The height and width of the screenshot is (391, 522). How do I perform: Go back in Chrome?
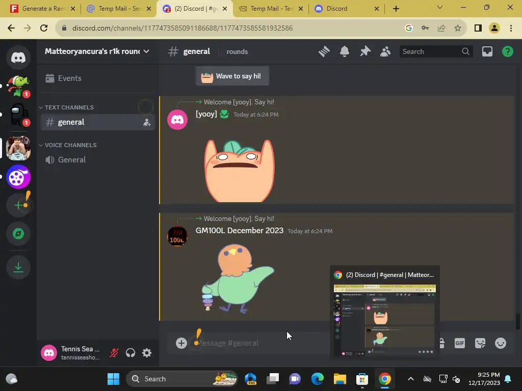pos(11,29)
